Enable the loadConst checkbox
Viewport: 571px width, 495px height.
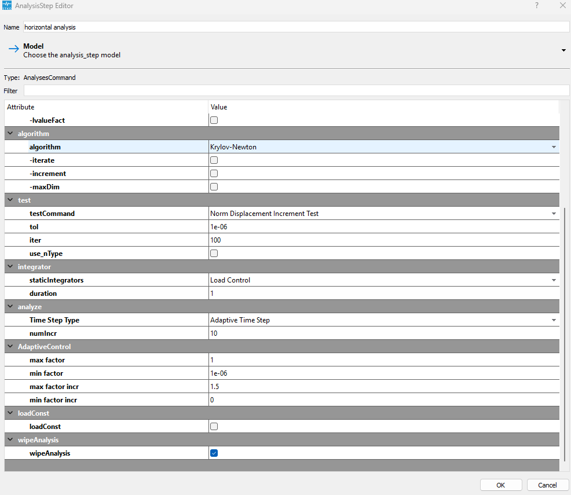(x=214, y=427)
